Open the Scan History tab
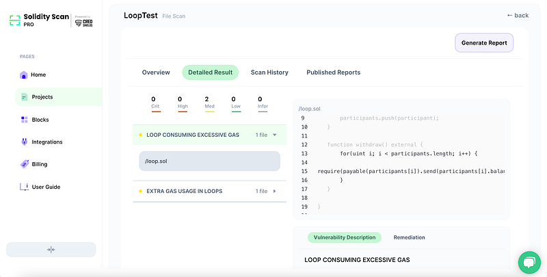This screenshot has width=547, height=277. click(269, 72)
